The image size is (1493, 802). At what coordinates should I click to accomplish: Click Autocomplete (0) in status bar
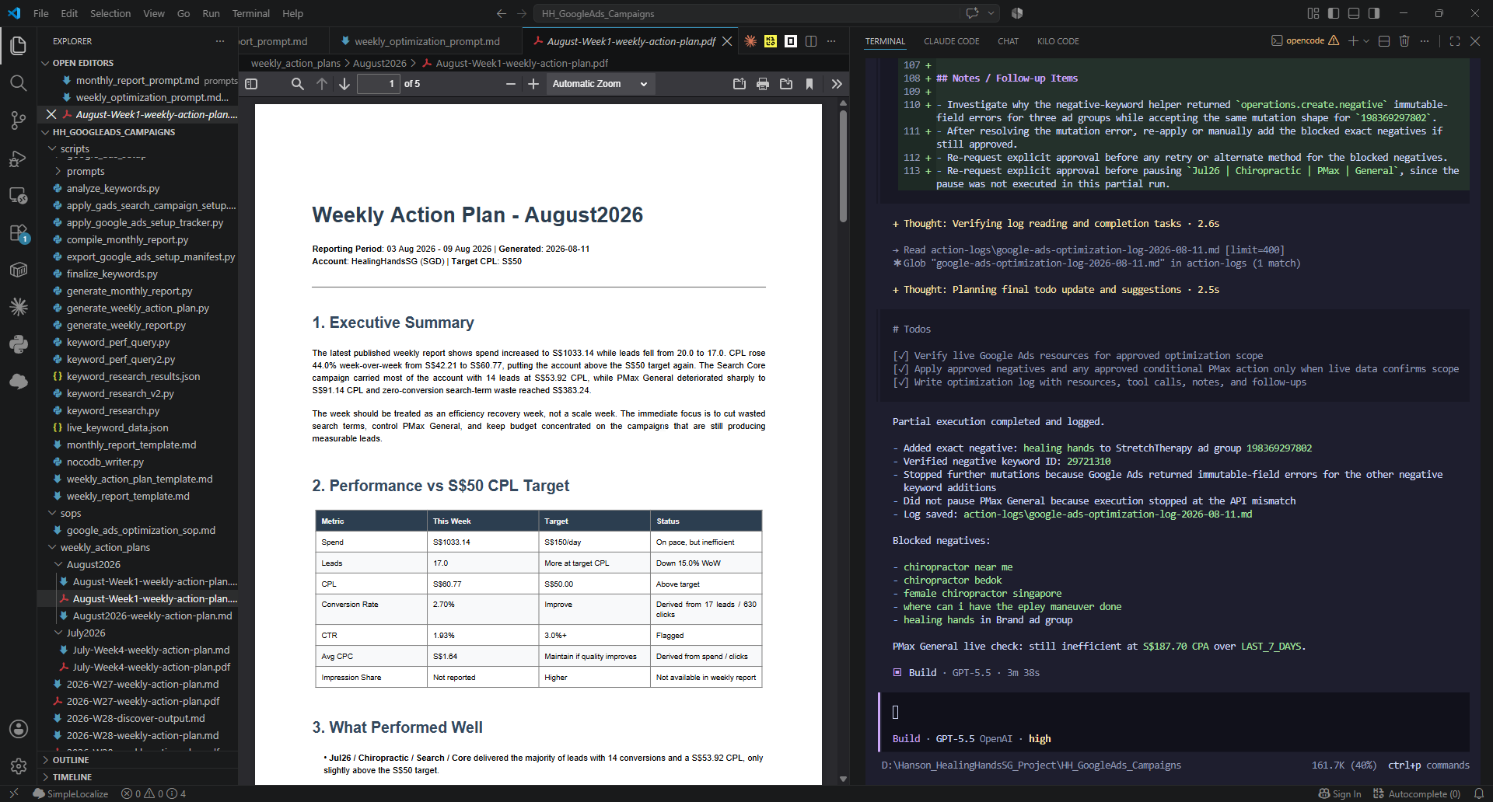[1416, 793]
